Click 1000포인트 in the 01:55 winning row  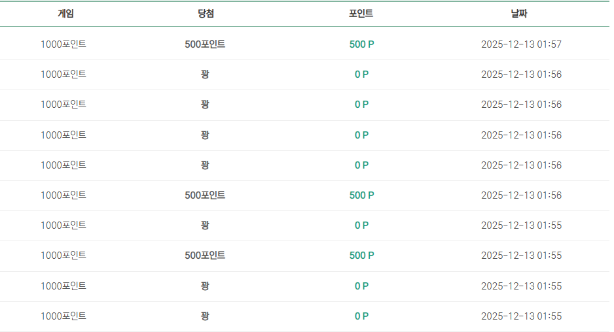coord(63,256)
